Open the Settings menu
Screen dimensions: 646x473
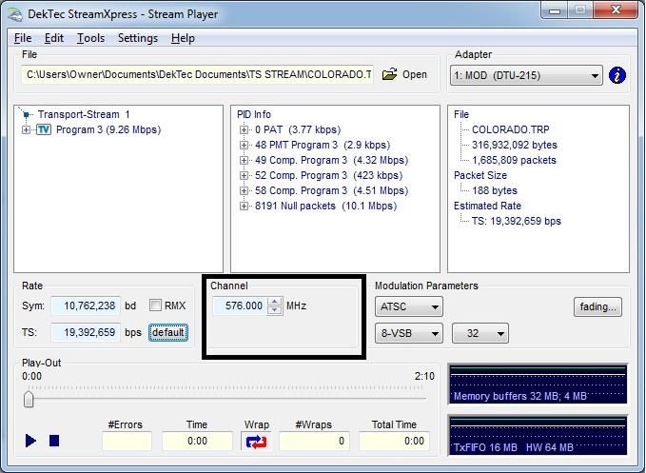click(x=138, y=38)
